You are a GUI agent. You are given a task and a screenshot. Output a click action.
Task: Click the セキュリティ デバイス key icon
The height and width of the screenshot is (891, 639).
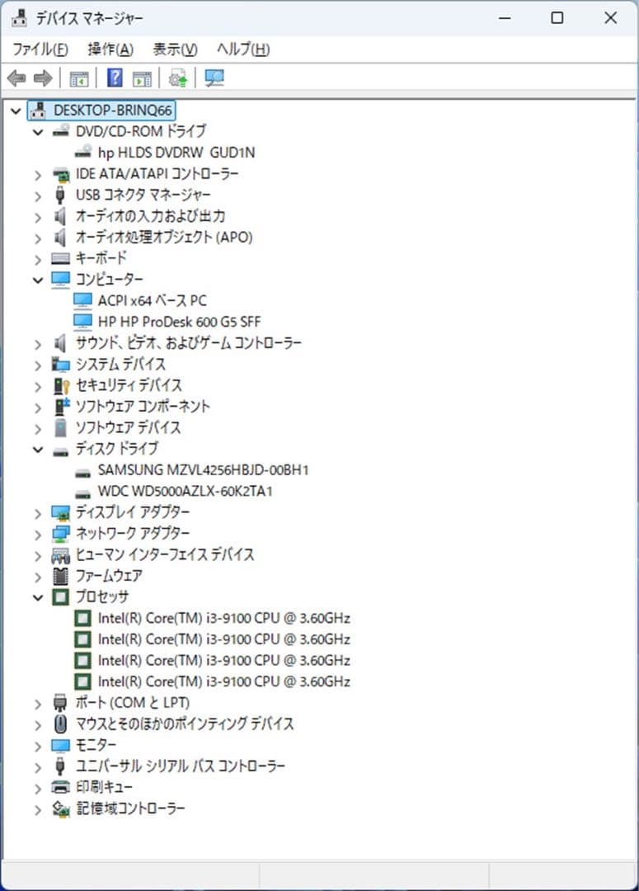pyautogui.click(x=61, y=386)
